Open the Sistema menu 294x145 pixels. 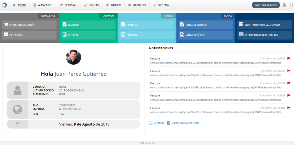[x=161, y=5]
